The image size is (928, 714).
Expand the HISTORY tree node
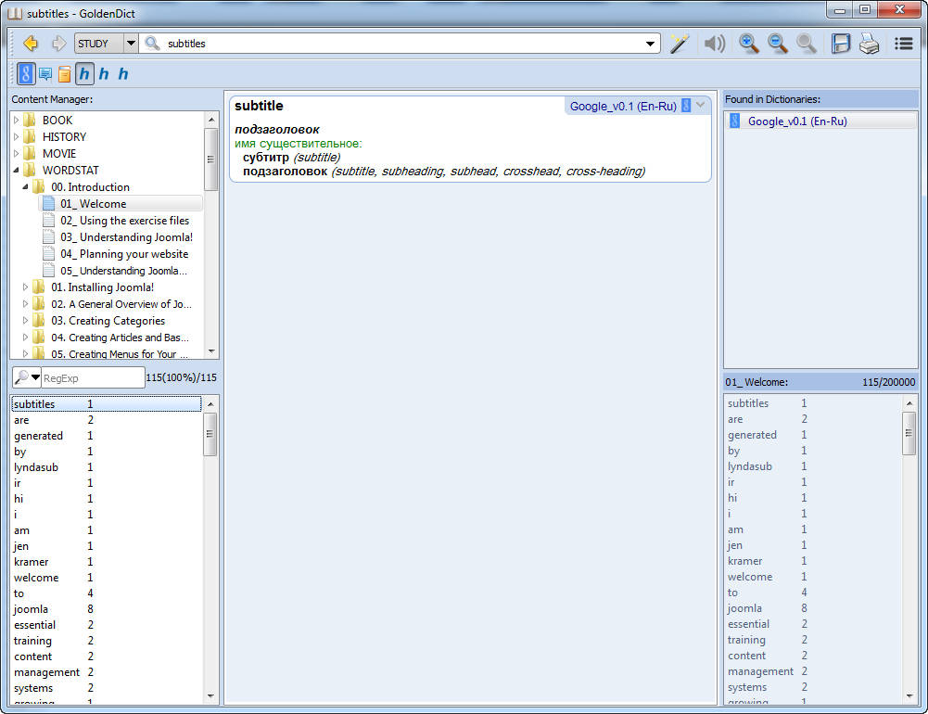point(16,136)
